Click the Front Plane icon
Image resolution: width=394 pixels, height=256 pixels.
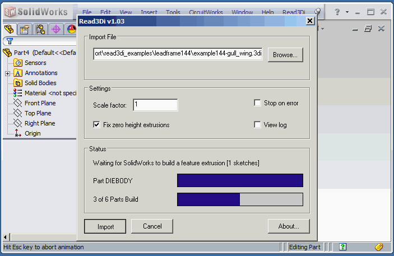coord(17,103)
